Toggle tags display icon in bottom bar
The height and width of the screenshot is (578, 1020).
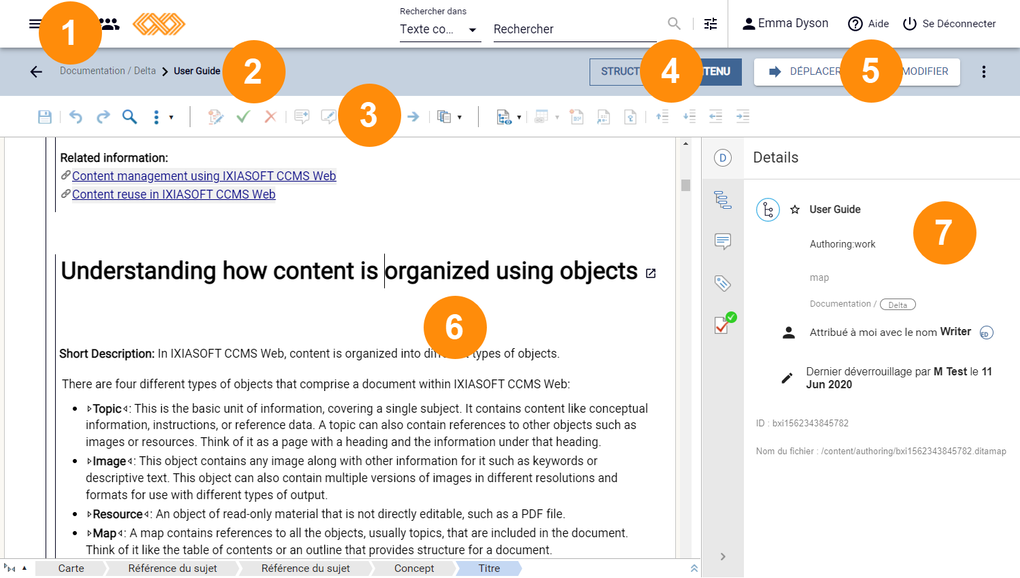click(x=10, y=568)
